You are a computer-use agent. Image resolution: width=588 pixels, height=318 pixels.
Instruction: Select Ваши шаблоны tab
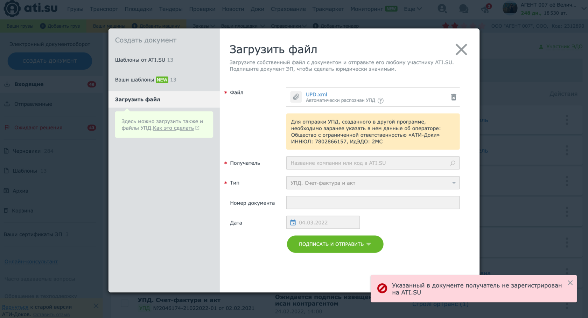coord(146,79)
